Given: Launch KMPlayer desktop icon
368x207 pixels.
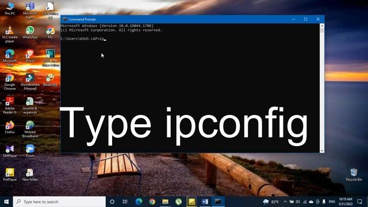Looking at the screenshot, I should click(10, 151).
